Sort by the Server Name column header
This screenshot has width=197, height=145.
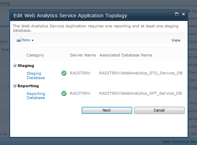pyautogui.click(x=83, y=55)
